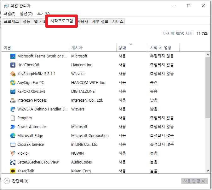
Task: Click the KeySharpNxBiz icon
Action: [13, 74]
